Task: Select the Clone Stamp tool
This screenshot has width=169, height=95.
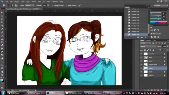Action: coord(2,39)
